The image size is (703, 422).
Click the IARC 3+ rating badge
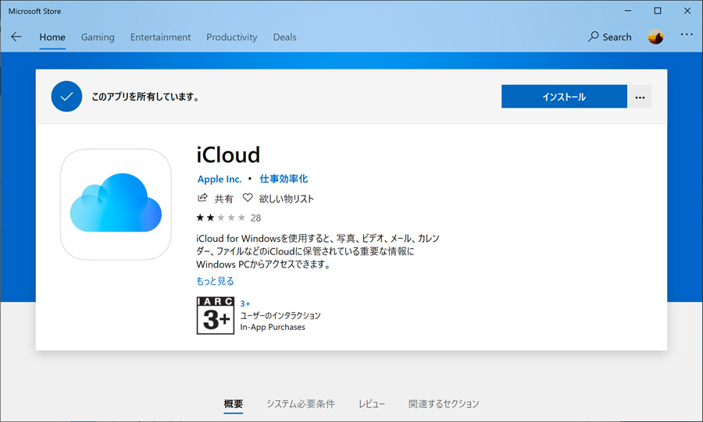pos(215,315)
